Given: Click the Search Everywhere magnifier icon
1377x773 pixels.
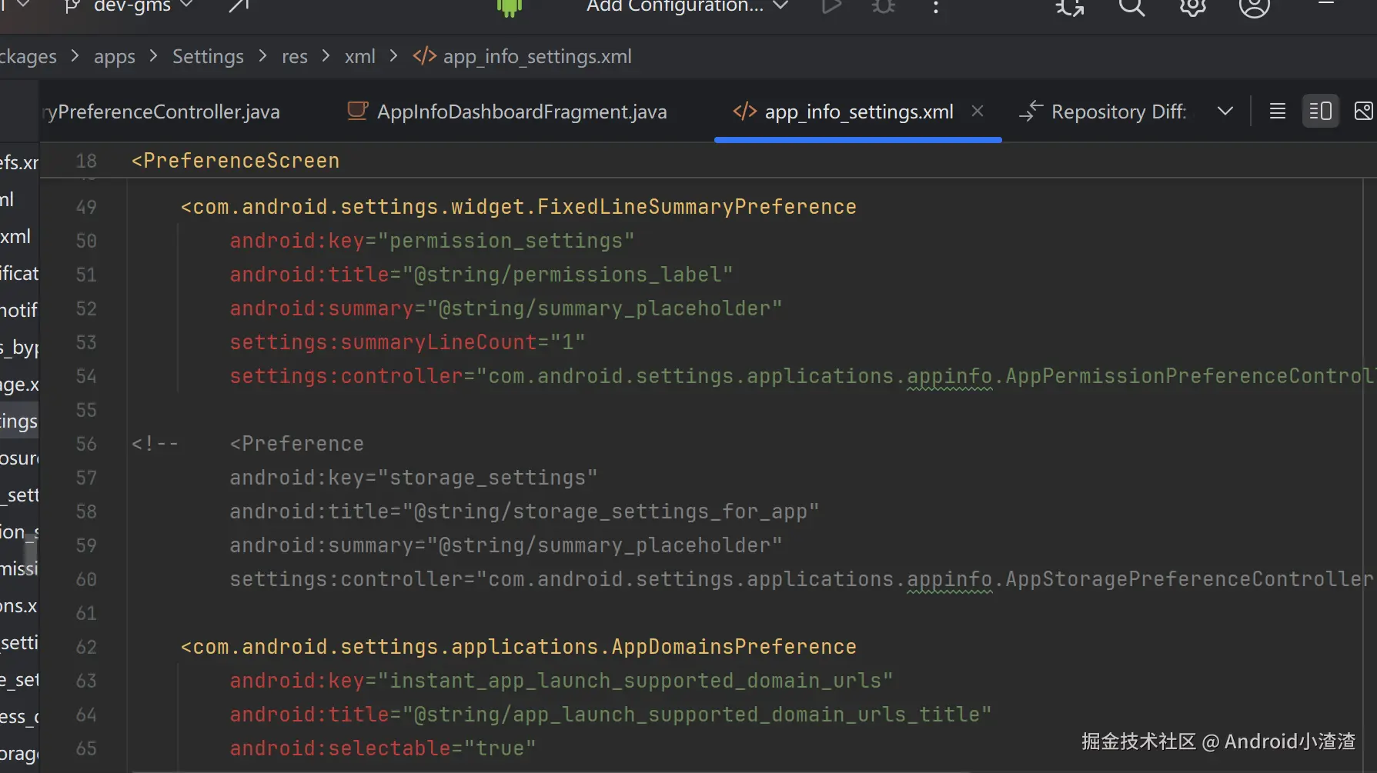Looking at the screenshot, I should point(1131,8).
